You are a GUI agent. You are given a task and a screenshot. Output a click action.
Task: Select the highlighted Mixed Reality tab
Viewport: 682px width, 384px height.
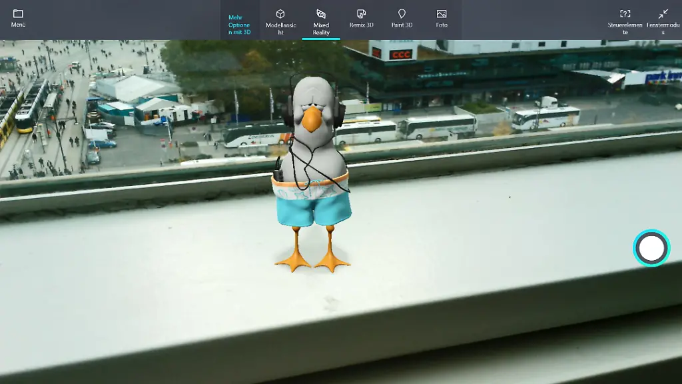tap(321, 19)
